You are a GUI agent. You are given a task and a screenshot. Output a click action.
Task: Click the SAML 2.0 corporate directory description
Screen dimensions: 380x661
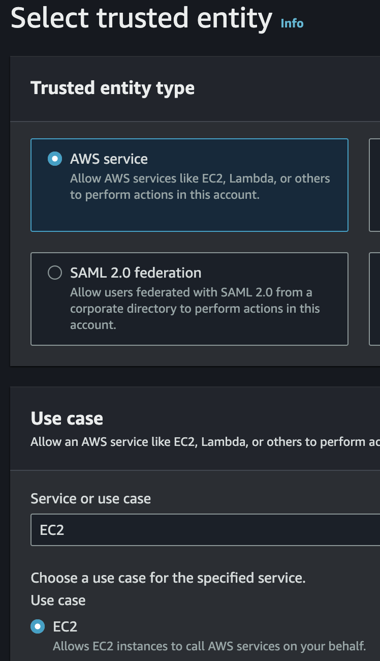(x=195, y=309)
